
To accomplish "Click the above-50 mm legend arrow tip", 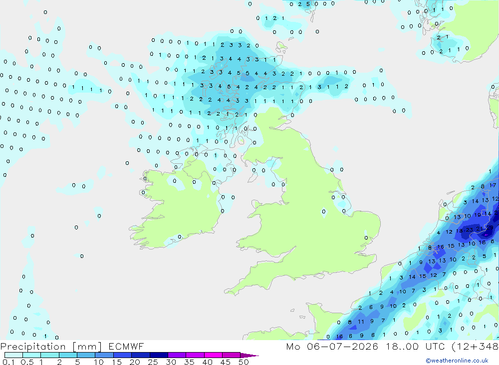I will 249,356.
